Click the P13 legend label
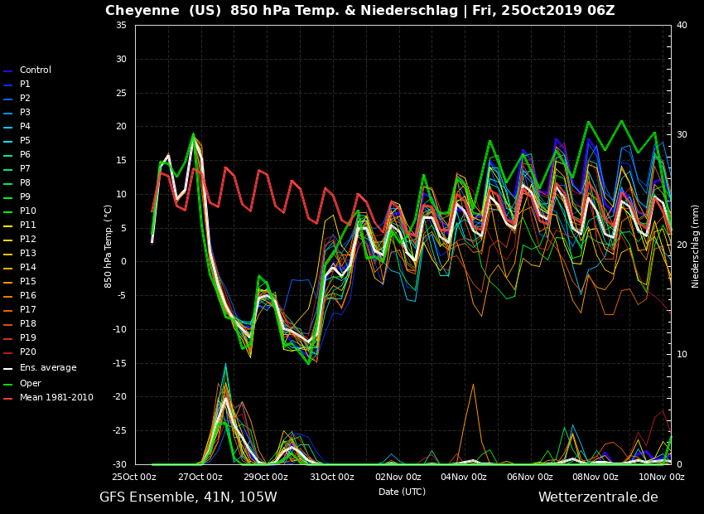 pyautogui.click(x=28, y=253)
